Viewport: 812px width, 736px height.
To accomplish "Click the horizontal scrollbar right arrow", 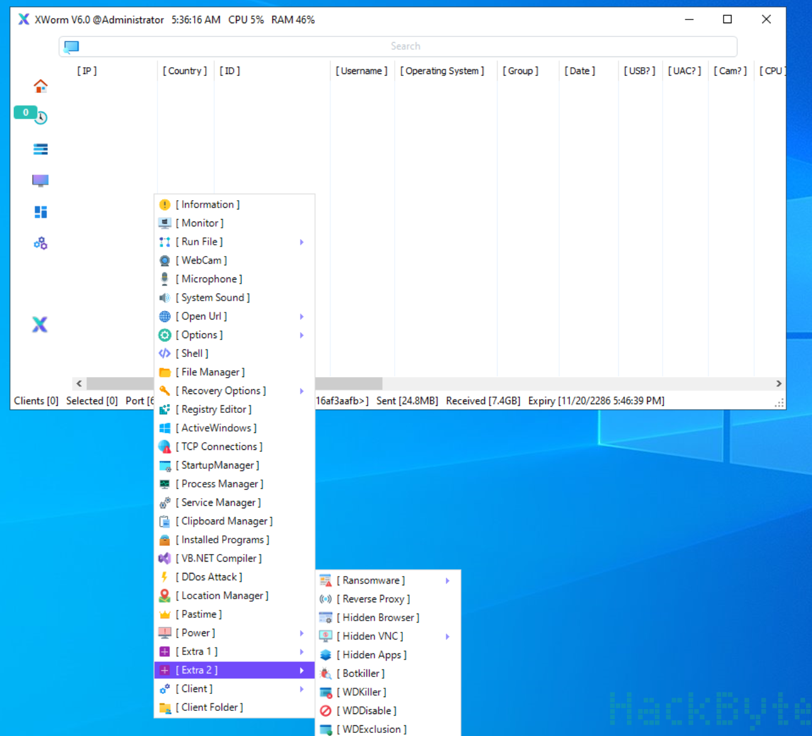I will (x=779, y=383).
